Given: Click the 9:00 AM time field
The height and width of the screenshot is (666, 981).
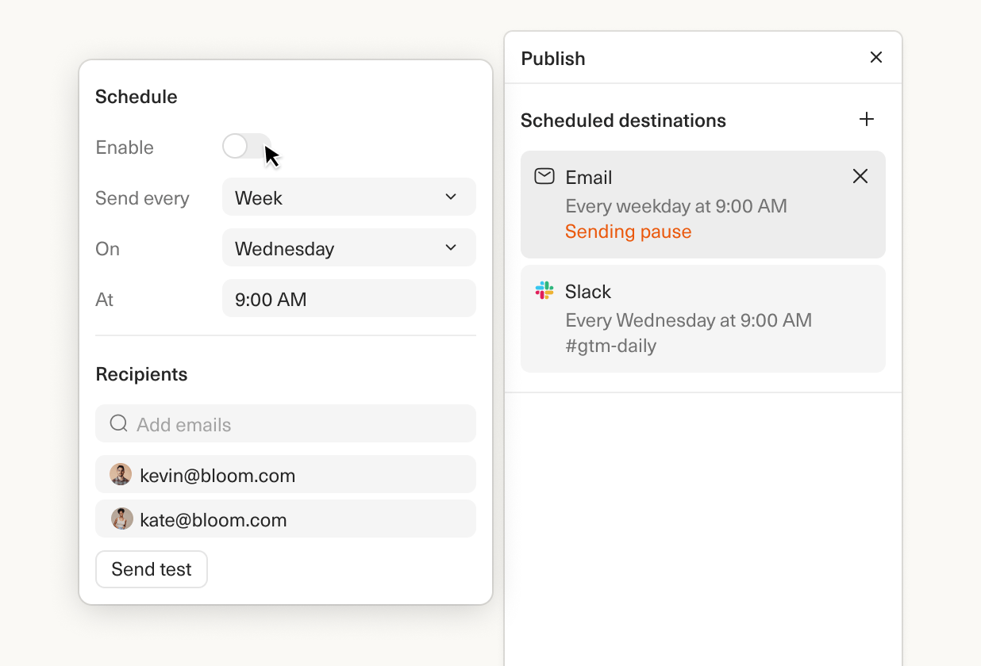Looking at the screenshot, I should coord(349,299).
